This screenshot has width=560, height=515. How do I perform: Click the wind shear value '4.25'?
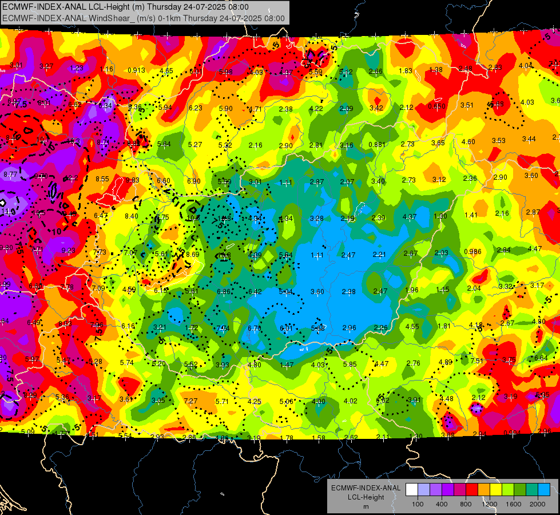[x=255, y=402]
